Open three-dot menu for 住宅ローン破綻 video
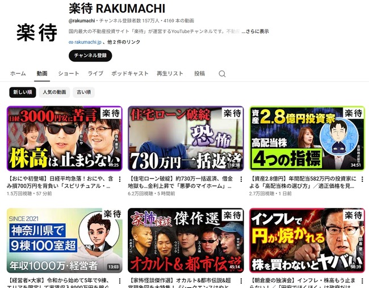The image size is (369, 288). point(241,180)
